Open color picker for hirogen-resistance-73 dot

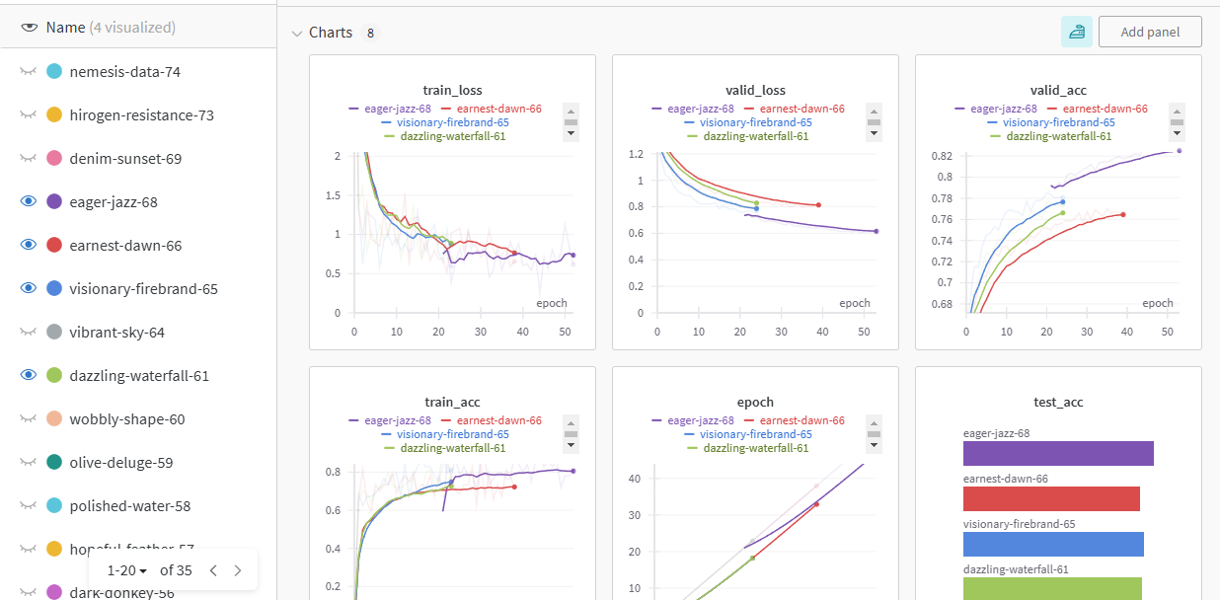(x=54, y=115)
